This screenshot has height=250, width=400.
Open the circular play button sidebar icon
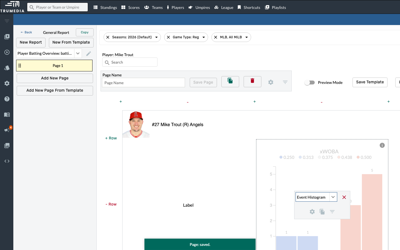pyautogui.click(x=7, y=52)
